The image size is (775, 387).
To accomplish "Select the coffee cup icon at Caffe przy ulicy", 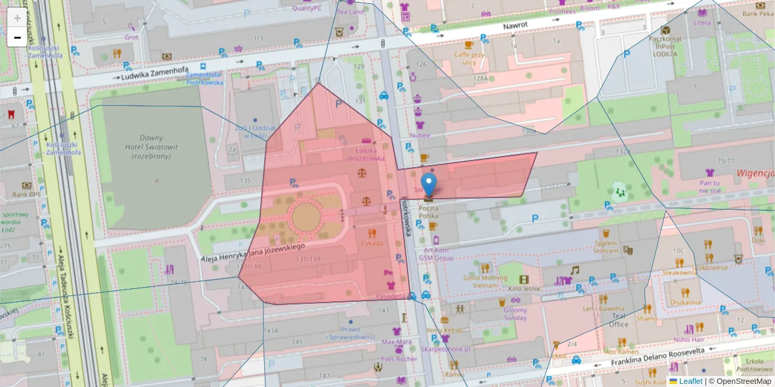I will (469, 45).
